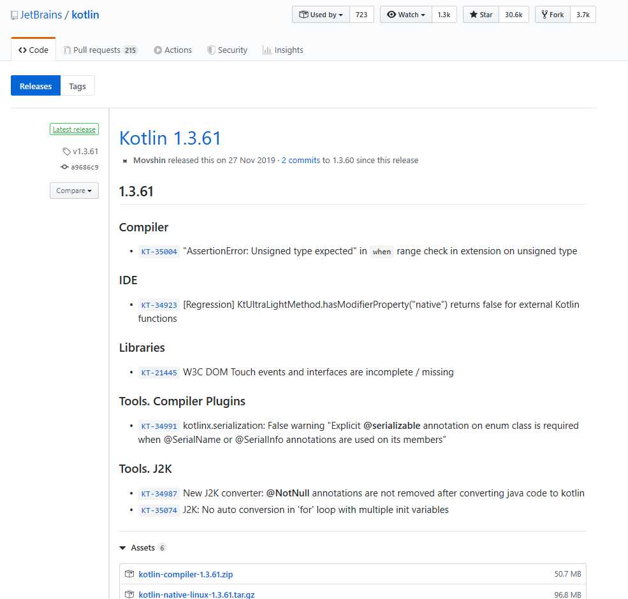Open the Kotlin 1.3.61 release title
Screen dimensions: 628x599
[x=170, y=138]
